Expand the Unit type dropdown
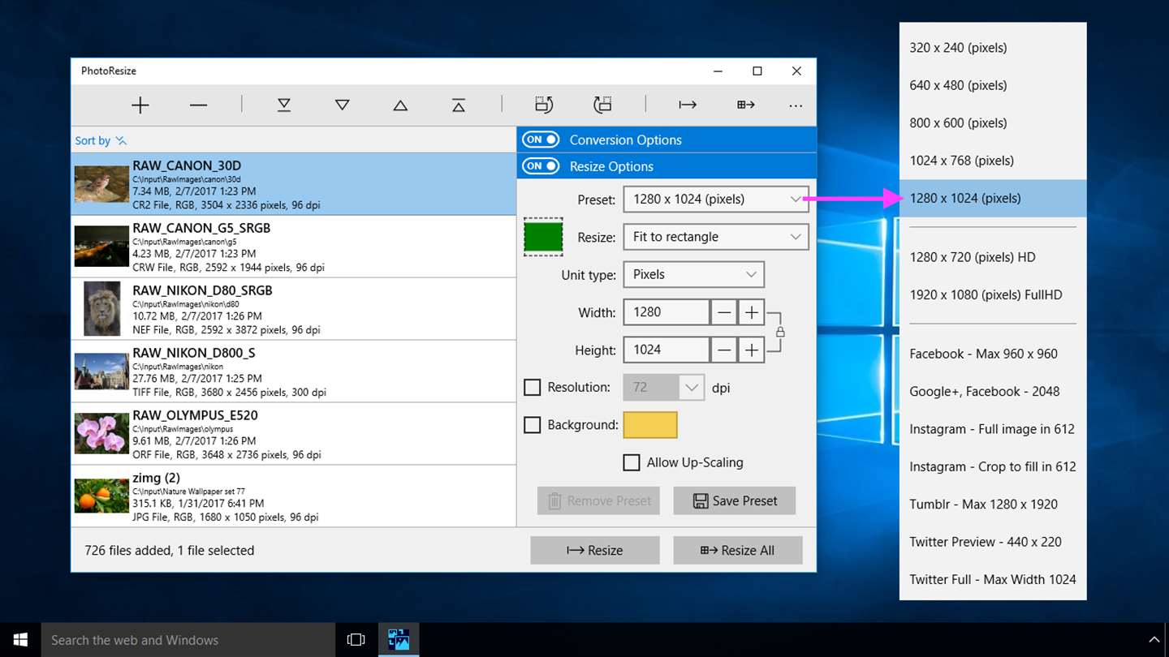1169x657 pixels. tap(693, 274)
